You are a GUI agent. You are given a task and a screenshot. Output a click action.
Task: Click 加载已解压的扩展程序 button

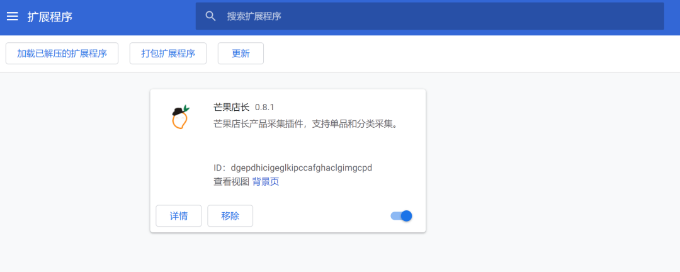[x=62, y=54]
